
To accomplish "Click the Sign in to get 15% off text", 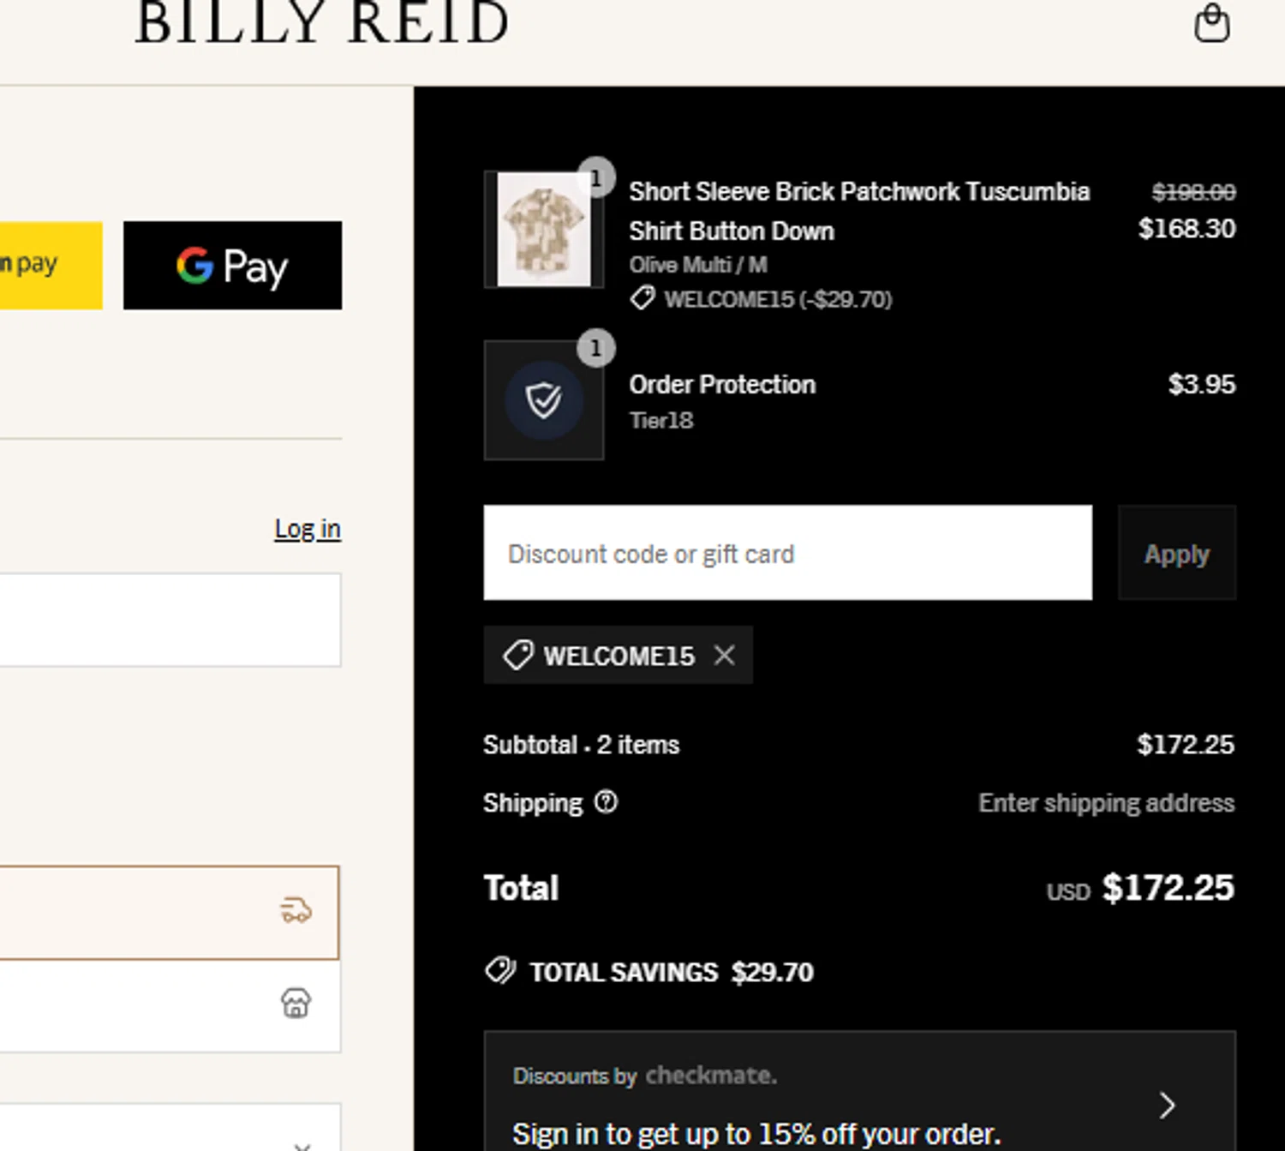I will click(x=756, y=1134).
